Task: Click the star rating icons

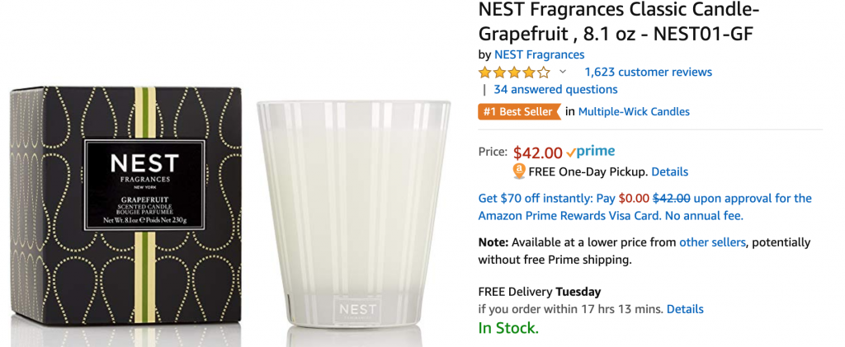Action: point(514,73)
